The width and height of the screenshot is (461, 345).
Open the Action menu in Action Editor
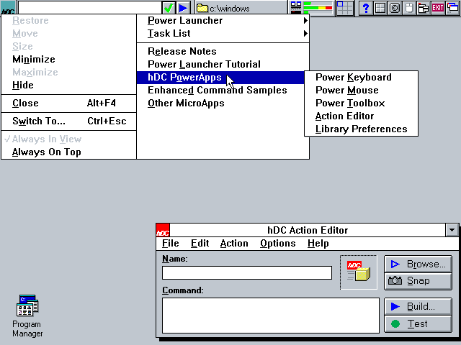[234, 244]
